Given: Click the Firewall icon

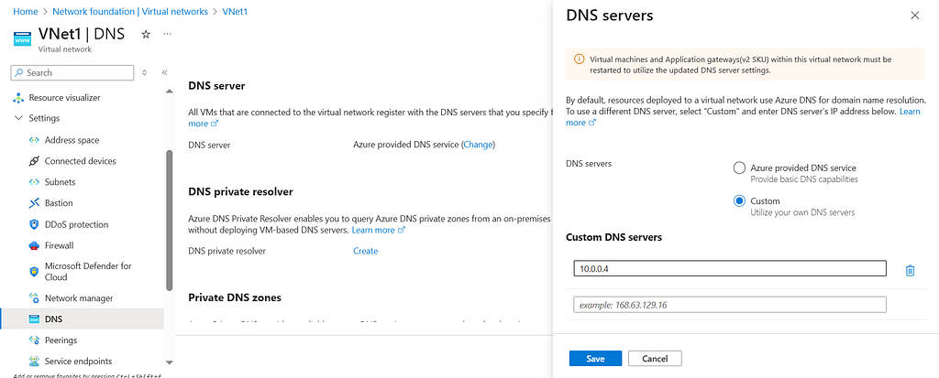Looking at the screenshot, I should pos(34,245).
